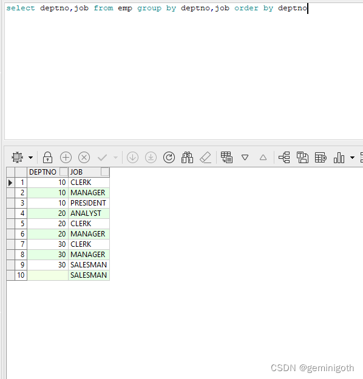Click the fetch last page icon

[151, 158]
